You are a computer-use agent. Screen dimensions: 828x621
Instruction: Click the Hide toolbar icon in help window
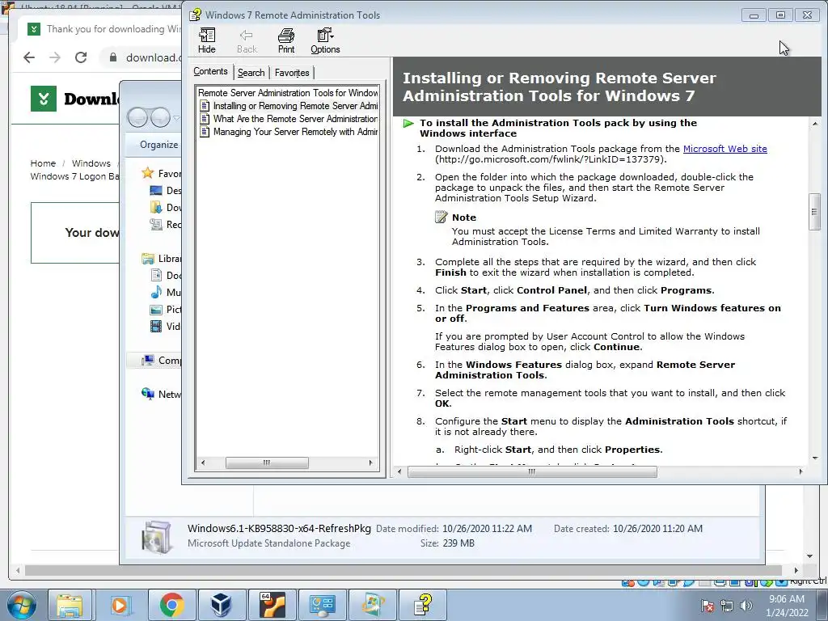coord(206,40)
